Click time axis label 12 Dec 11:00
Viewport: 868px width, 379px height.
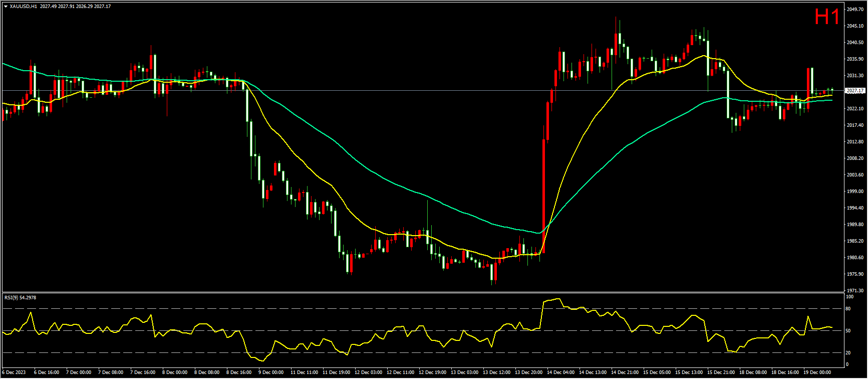coord(400,372)
